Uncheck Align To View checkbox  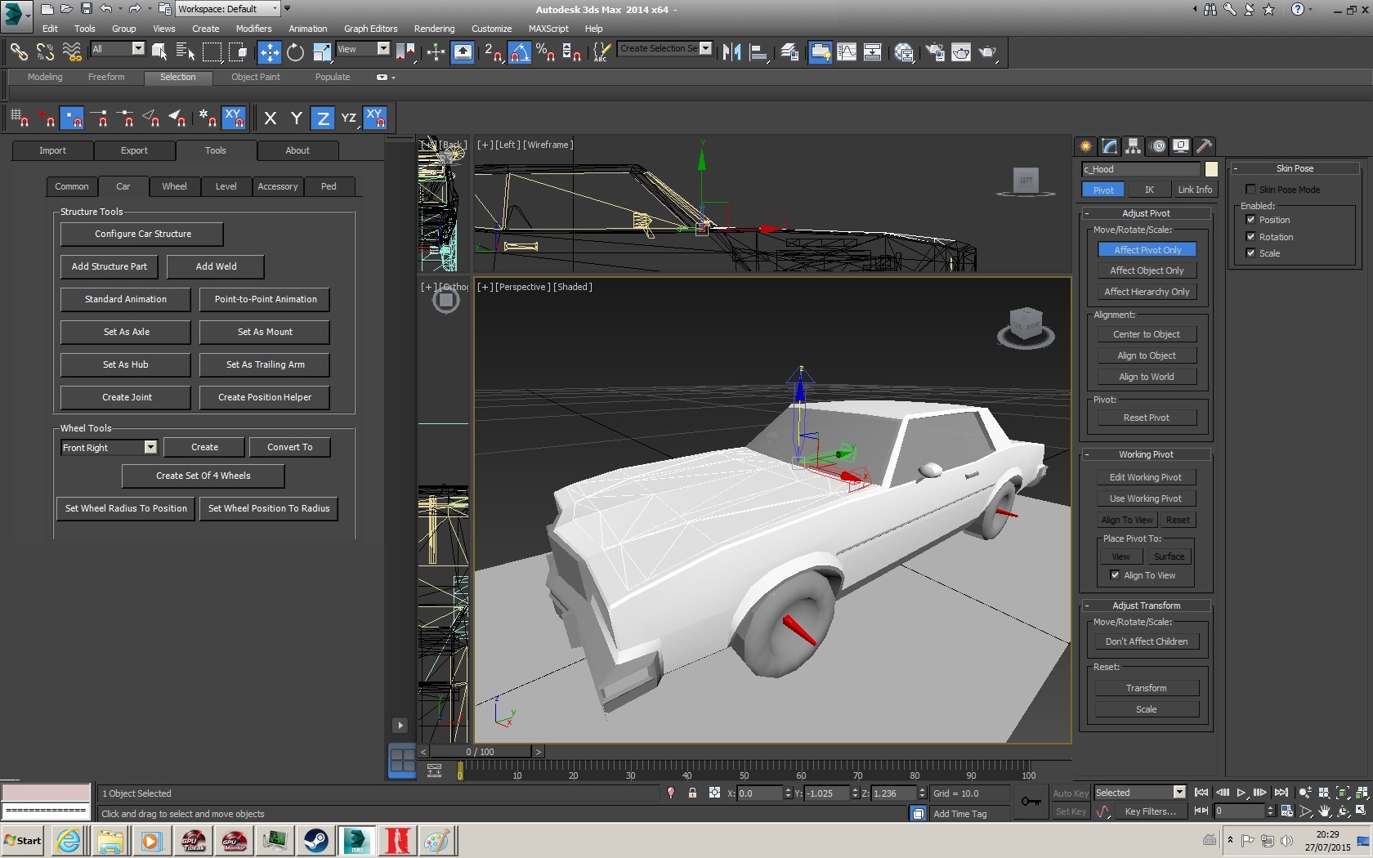point(1115,575)
